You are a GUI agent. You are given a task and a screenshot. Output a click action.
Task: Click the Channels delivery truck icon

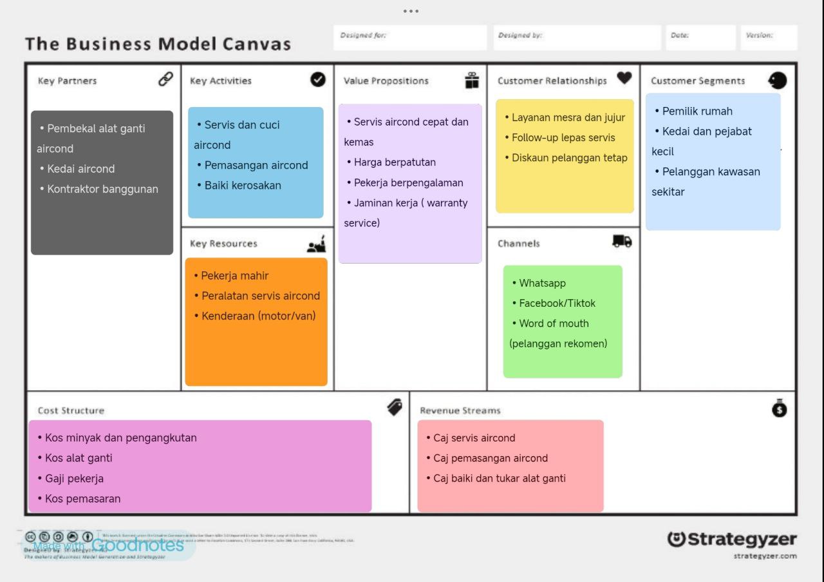click(622, 241)
